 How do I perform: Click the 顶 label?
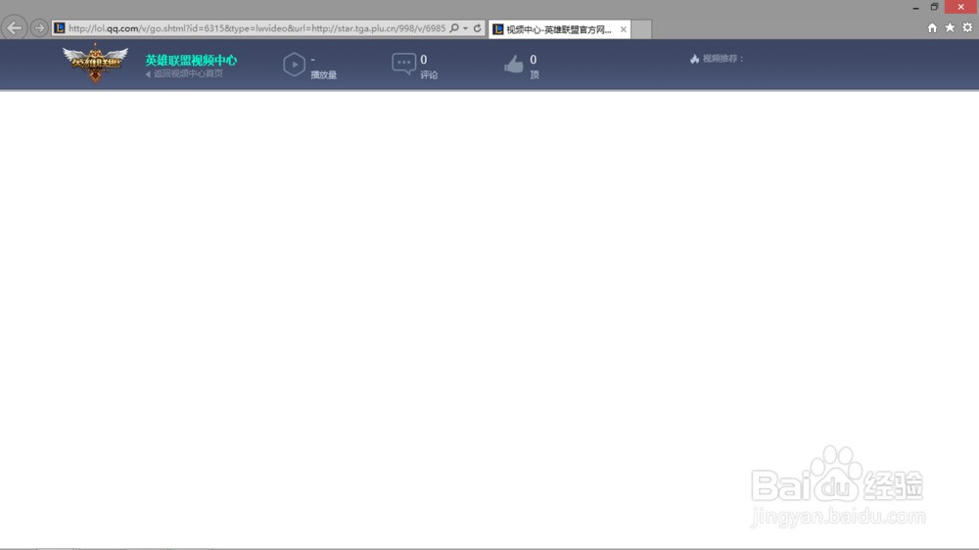pyautogui.click(x=535, y=75)
